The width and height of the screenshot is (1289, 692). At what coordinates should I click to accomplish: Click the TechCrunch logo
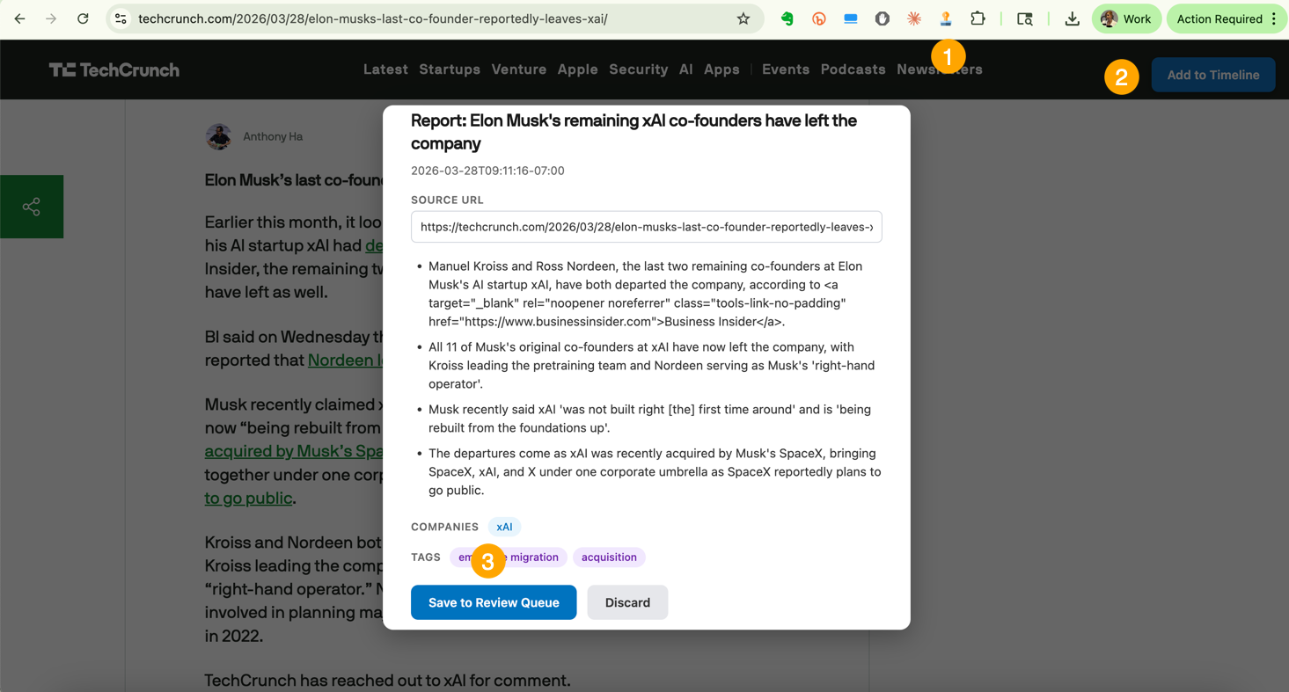click(x=114, y=69)
